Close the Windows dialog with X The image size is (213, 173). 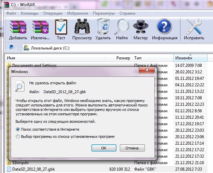(x=147, y=70)
